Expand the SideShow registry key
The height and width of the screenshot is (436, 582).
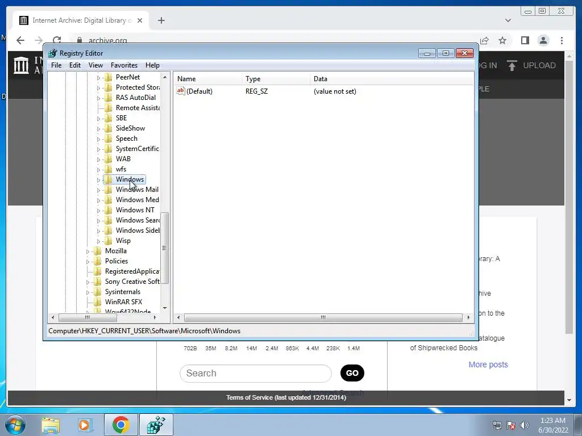click(x=98, y=129)
